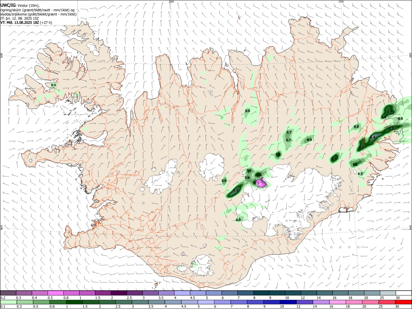Image resolution: width=412 pixels, height=309 pixels.
Task: Select the violet 14–16 swatch in lower legend row
Action: (322, 302)
